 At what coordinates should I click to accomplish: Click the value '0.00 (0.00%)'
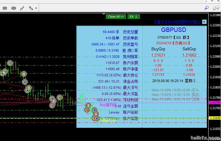[111, 94]
